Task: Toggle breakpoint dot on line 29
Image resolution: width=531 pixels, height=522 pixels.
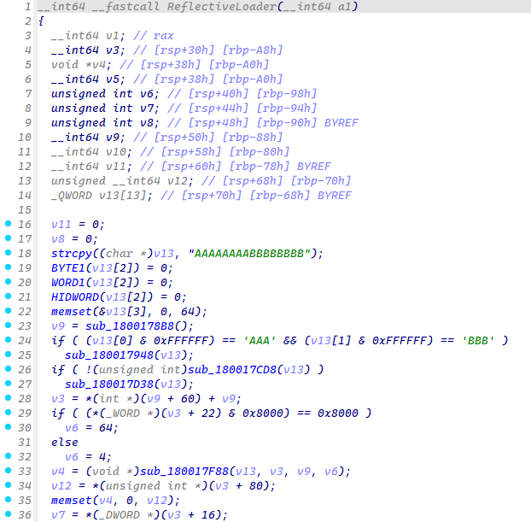Action: pos(9,412)
